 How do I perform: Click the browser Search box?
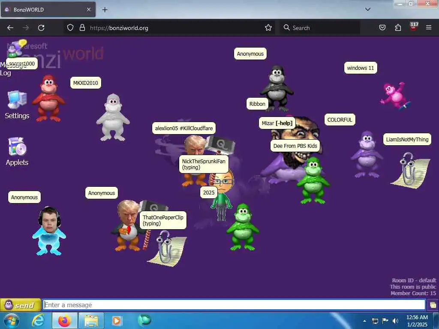click(320, 28)
